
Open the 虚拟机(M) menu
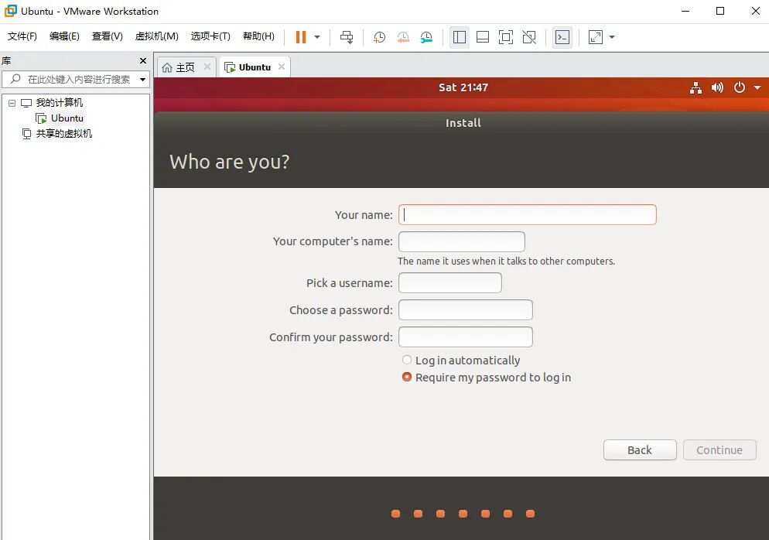pyautogui.click(x=156, y=36)
